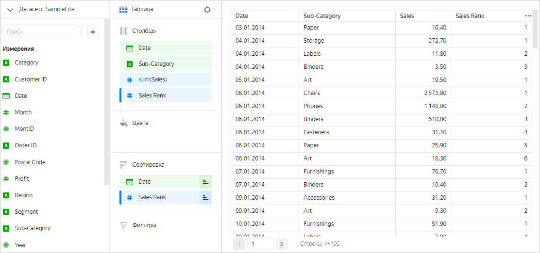Viewport: 540px width, 253px height.
Task: Click the plus button to add field
Action: 93,32
